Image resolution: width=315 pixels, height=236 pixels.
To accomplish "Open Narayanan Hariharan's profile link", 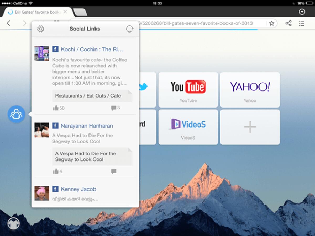I will pyautogui.click(x=87, y=126).
